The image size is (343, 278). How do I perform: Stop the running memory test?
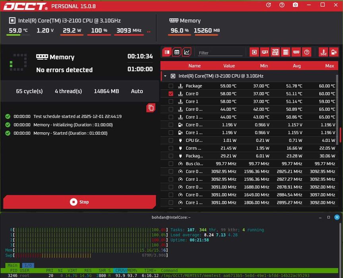point(79,202)
